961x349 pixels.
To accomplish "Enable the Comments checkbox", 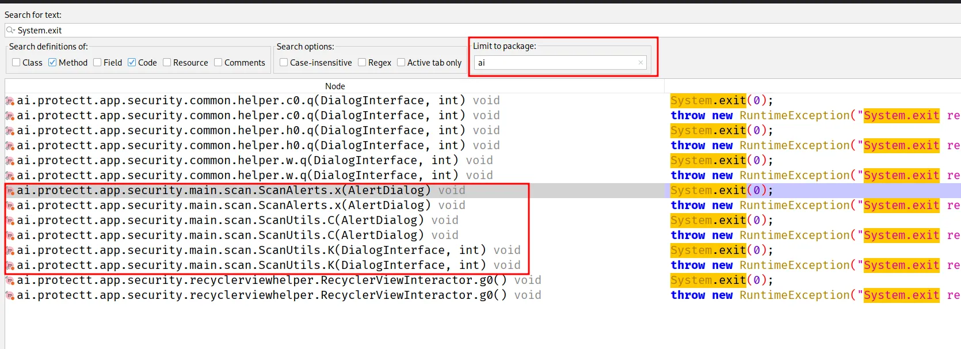I will [x=218, y=62].
